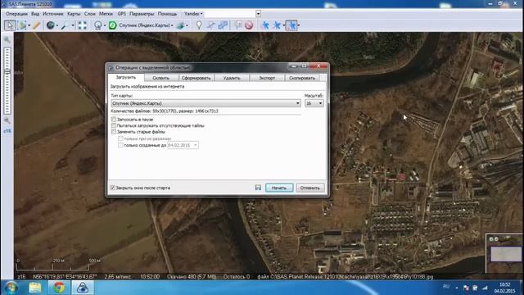
Task: Click the save selection floppy disk icon
Action: pyautogui.click(x=258, y=188)
